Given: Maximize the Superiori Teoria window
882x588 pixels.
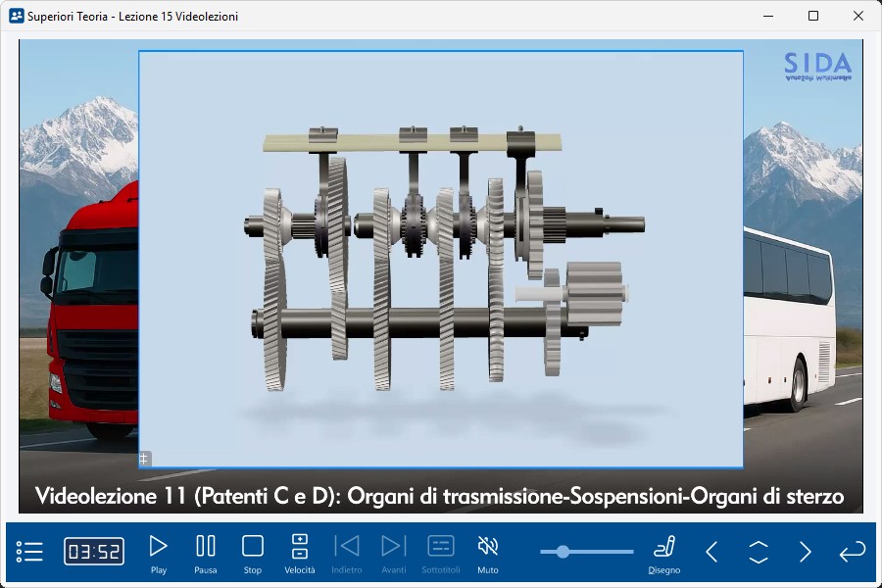Looking at the screenshot, I should point(813,16).
